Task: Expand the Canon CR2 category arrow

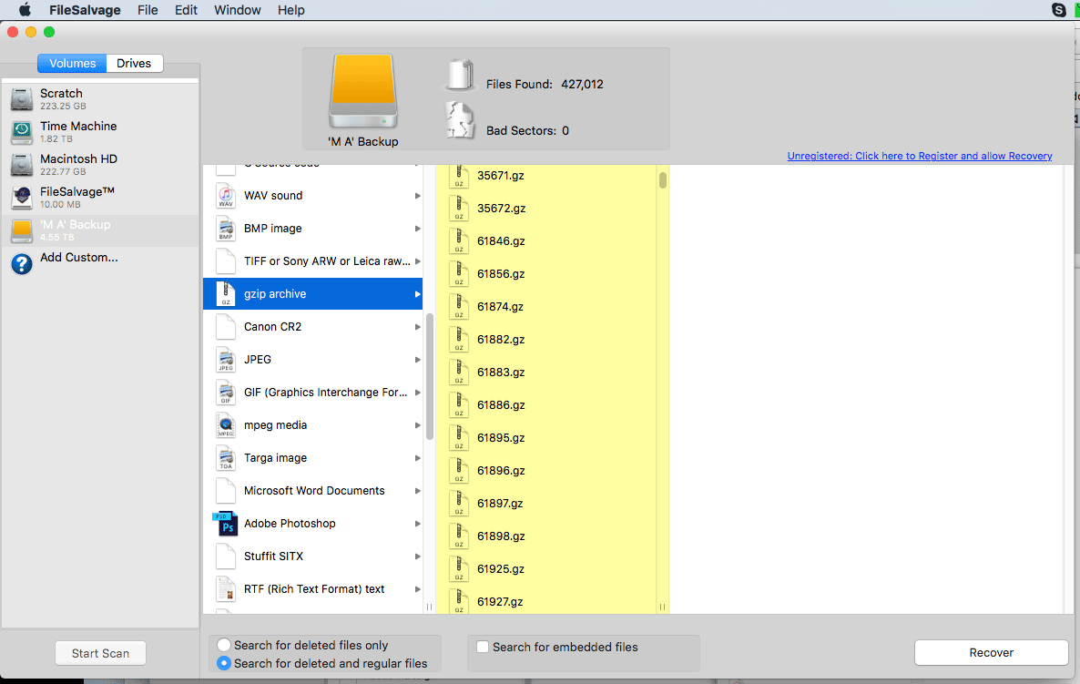Action: tap(417, 326)
